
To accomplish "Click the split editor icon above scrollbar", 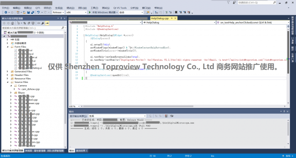I will pyautogui.click(x=288, y=26).
